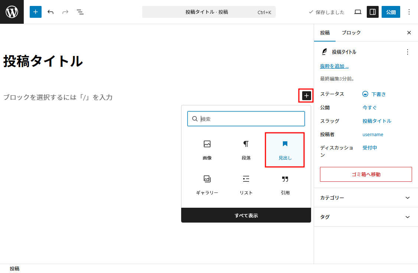The image size is (418, 273).
Task: Switch to the ブロック sidebar tab
Action: click(x=351, y=33)
